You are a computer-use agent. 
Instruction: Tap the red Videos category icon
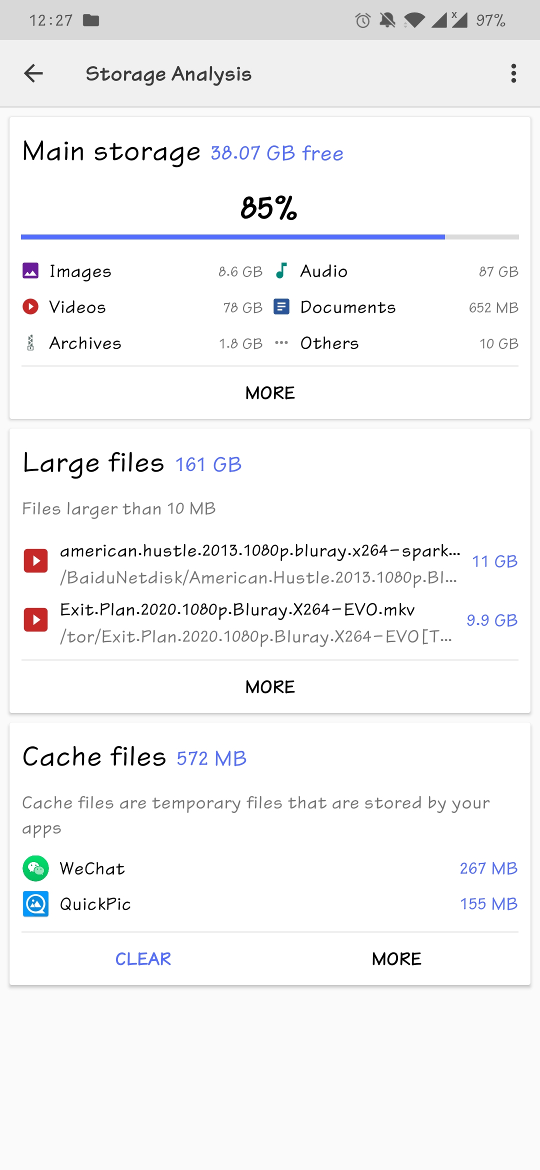pyautogui.click(x=30, y=306)
